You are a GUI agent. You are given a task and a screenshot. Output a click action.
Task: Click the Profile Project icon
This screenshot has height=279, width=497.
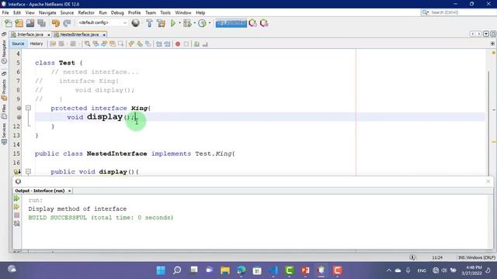click(202, 23)
